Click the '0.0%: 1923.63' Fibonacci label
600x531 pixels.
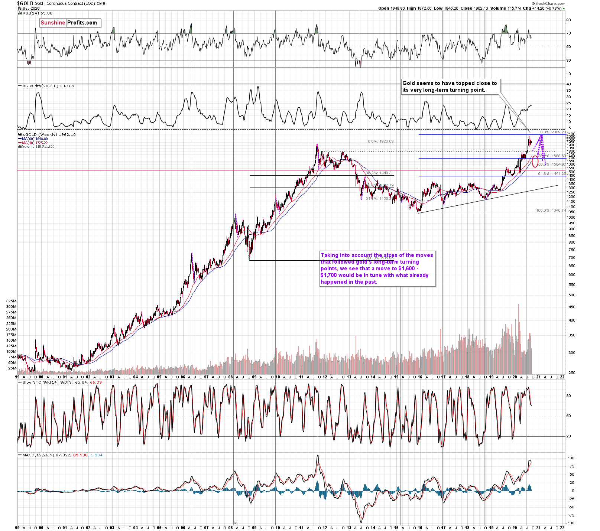pyautogui.click(x=380, y=141)
